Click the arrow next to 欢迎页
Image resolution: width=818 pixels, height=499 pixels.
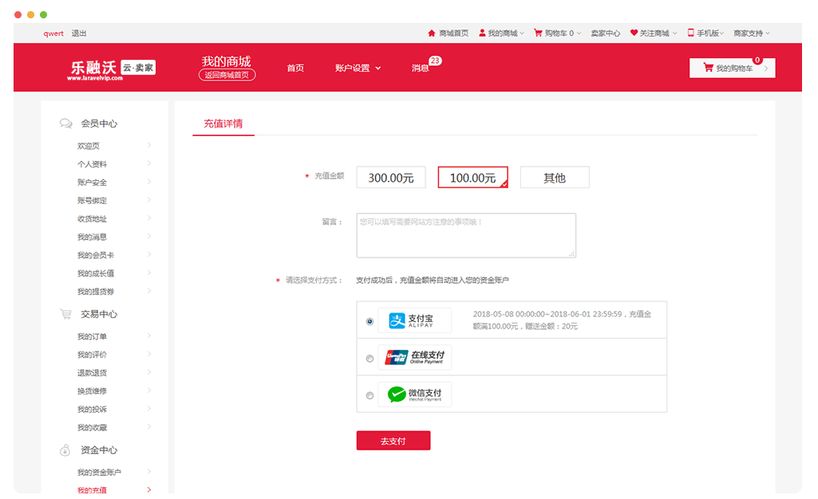(x=149, y=145)
